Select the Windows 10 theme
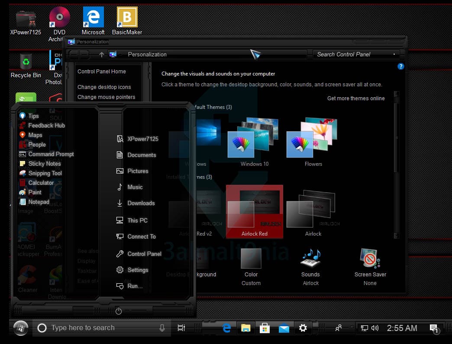 click(254, 142)
